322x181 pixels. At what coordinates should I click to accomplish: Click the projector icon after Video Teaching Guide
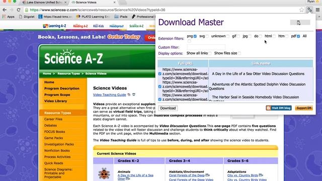click(x=134, y=95)
